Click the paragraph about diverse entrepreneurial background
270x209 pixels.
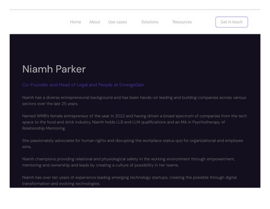coord(134,101)
